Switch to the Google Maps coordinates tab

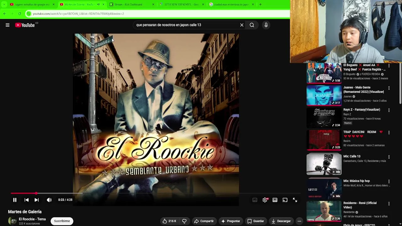[x=182, y=4]
